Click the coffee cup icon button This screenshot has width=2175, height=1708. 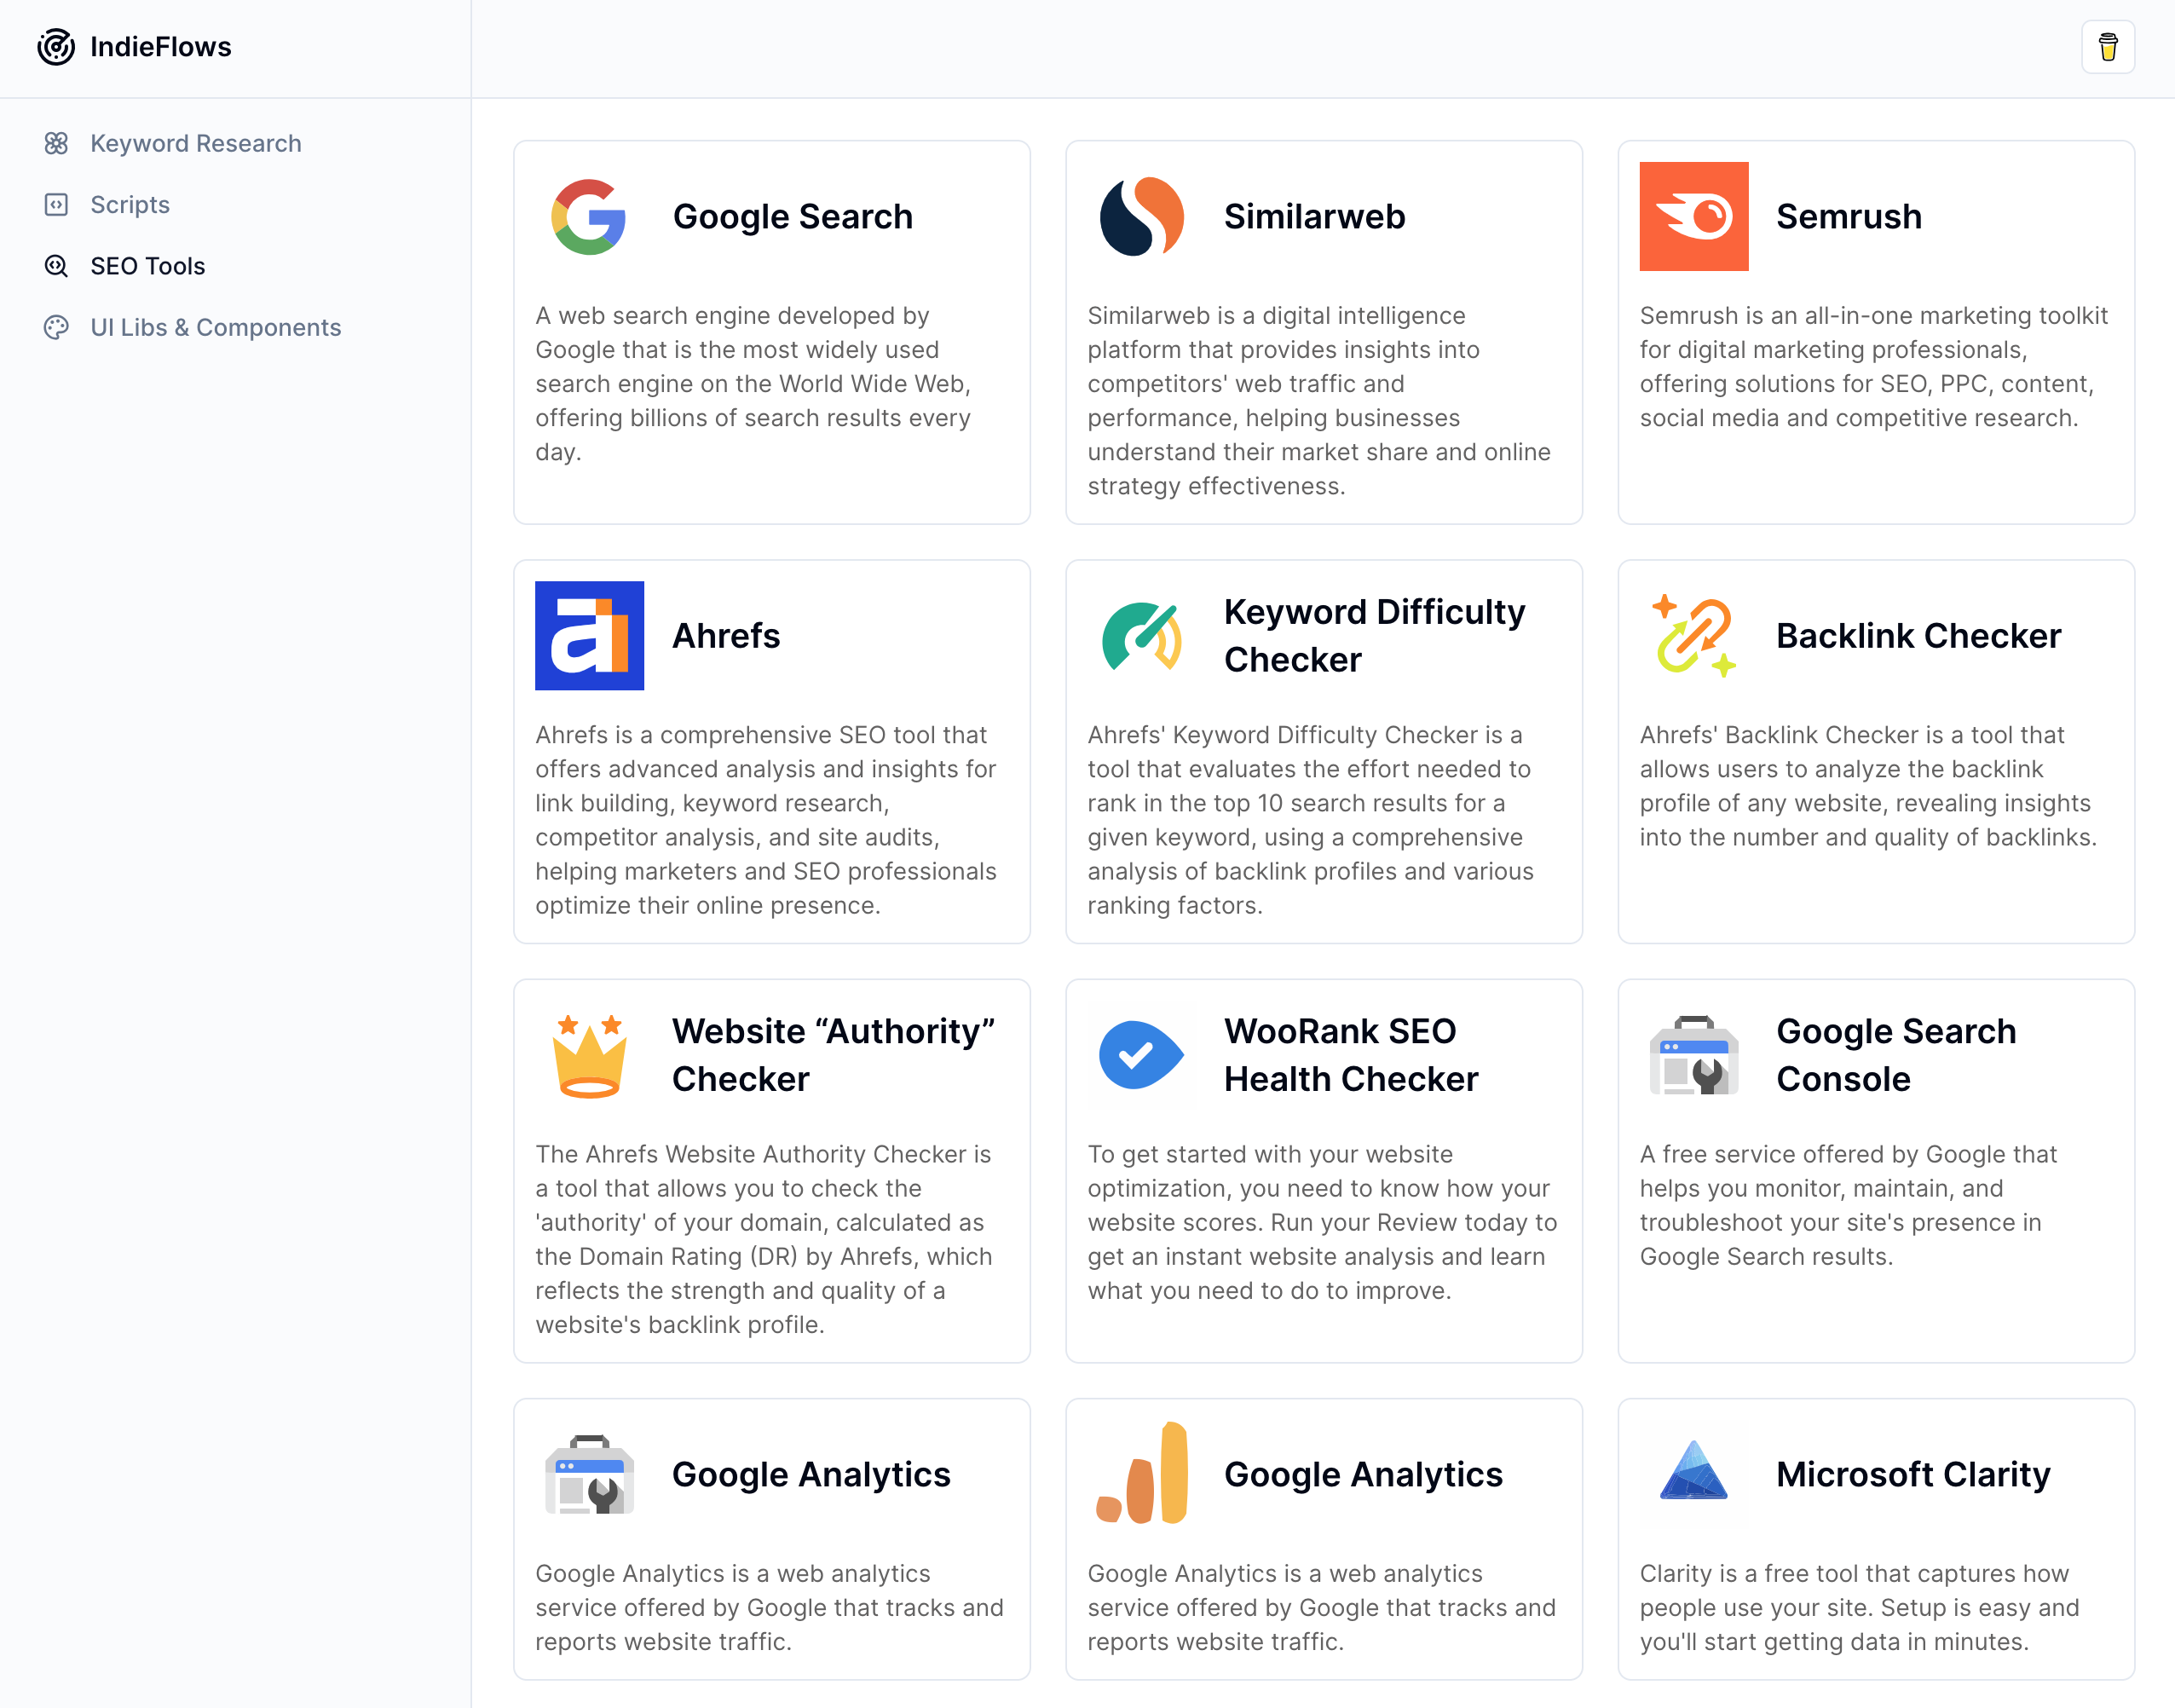click(2107, 47)
